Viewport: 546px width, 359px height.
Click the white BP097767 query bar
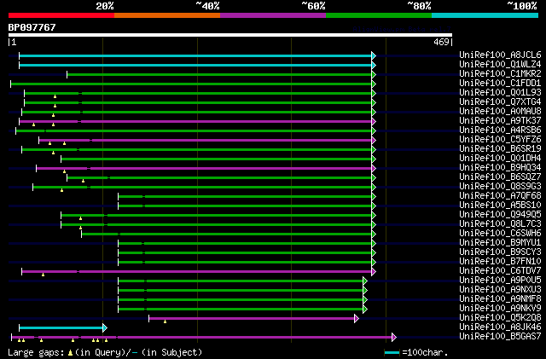pyautogui.click(x=230, y=35)
